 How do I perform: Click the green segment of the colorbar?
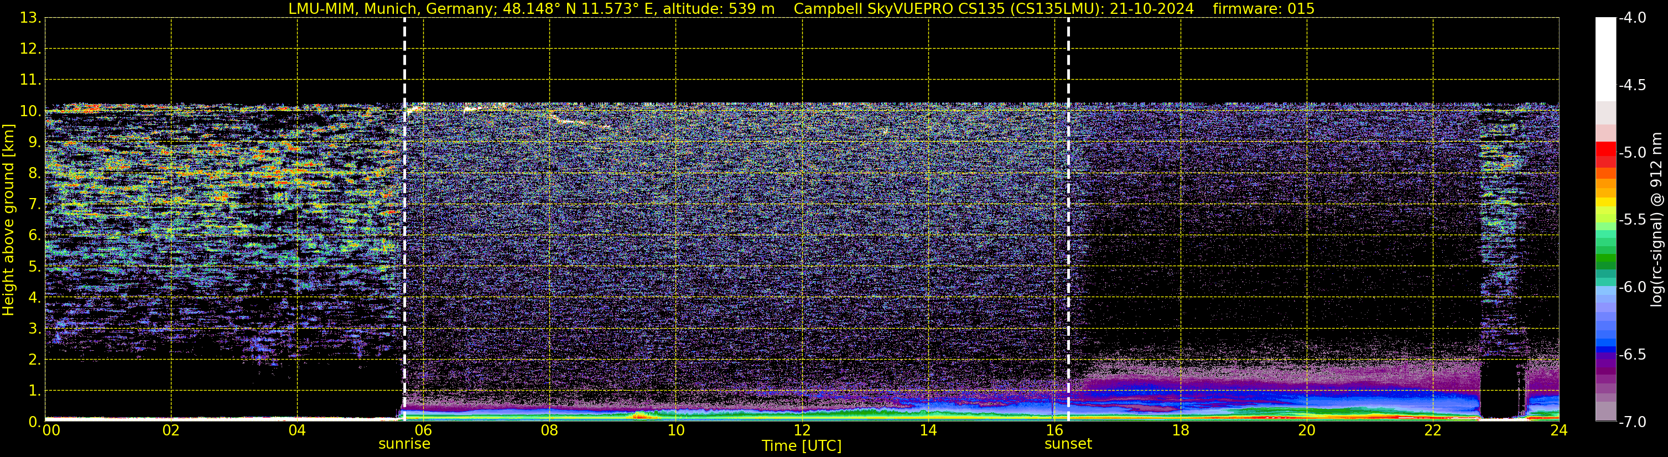(x=1605, y=258)
